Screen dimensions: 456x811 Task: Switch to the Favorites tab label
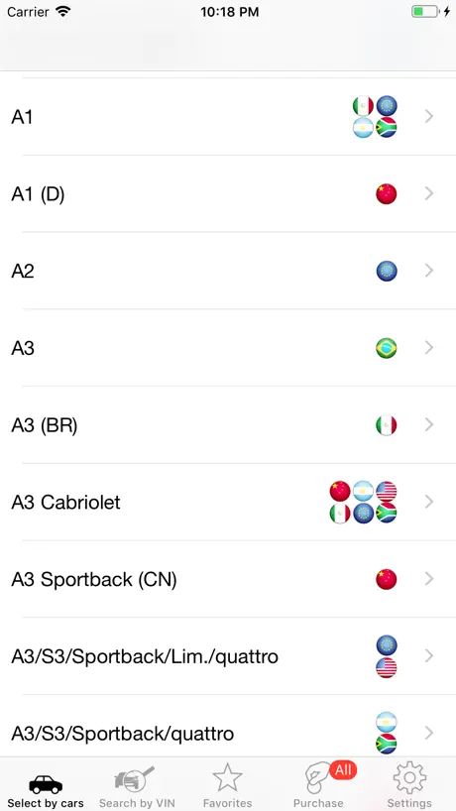click(x=227, y=803)
